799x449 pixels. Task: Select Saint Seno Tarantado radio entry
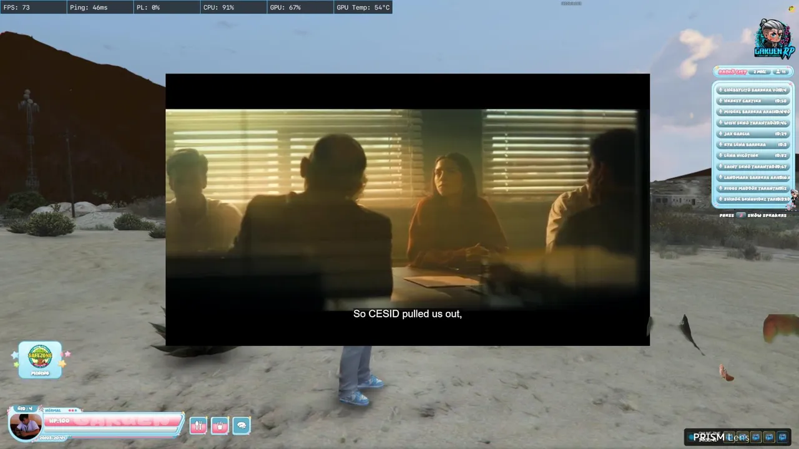[x=753, y=167]
